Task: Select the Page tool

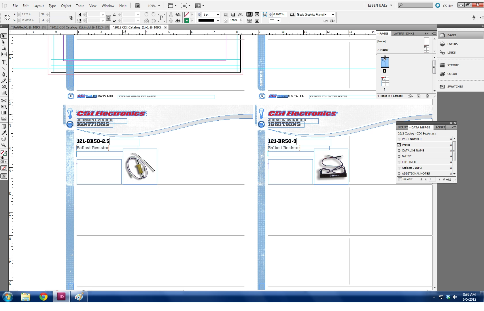Action: [4, 48]
